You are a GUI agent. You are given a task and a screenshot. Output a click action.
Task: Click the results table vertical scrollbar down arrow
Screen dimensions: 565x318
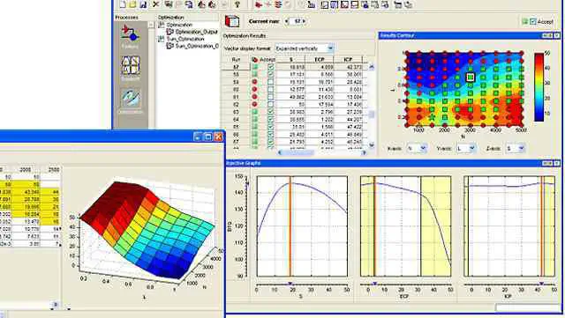click(x=372, y=145)
